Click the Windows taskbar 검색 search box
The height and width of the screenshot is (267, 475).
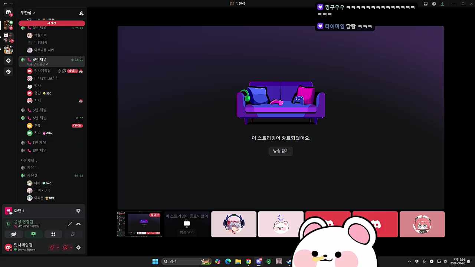187,261
